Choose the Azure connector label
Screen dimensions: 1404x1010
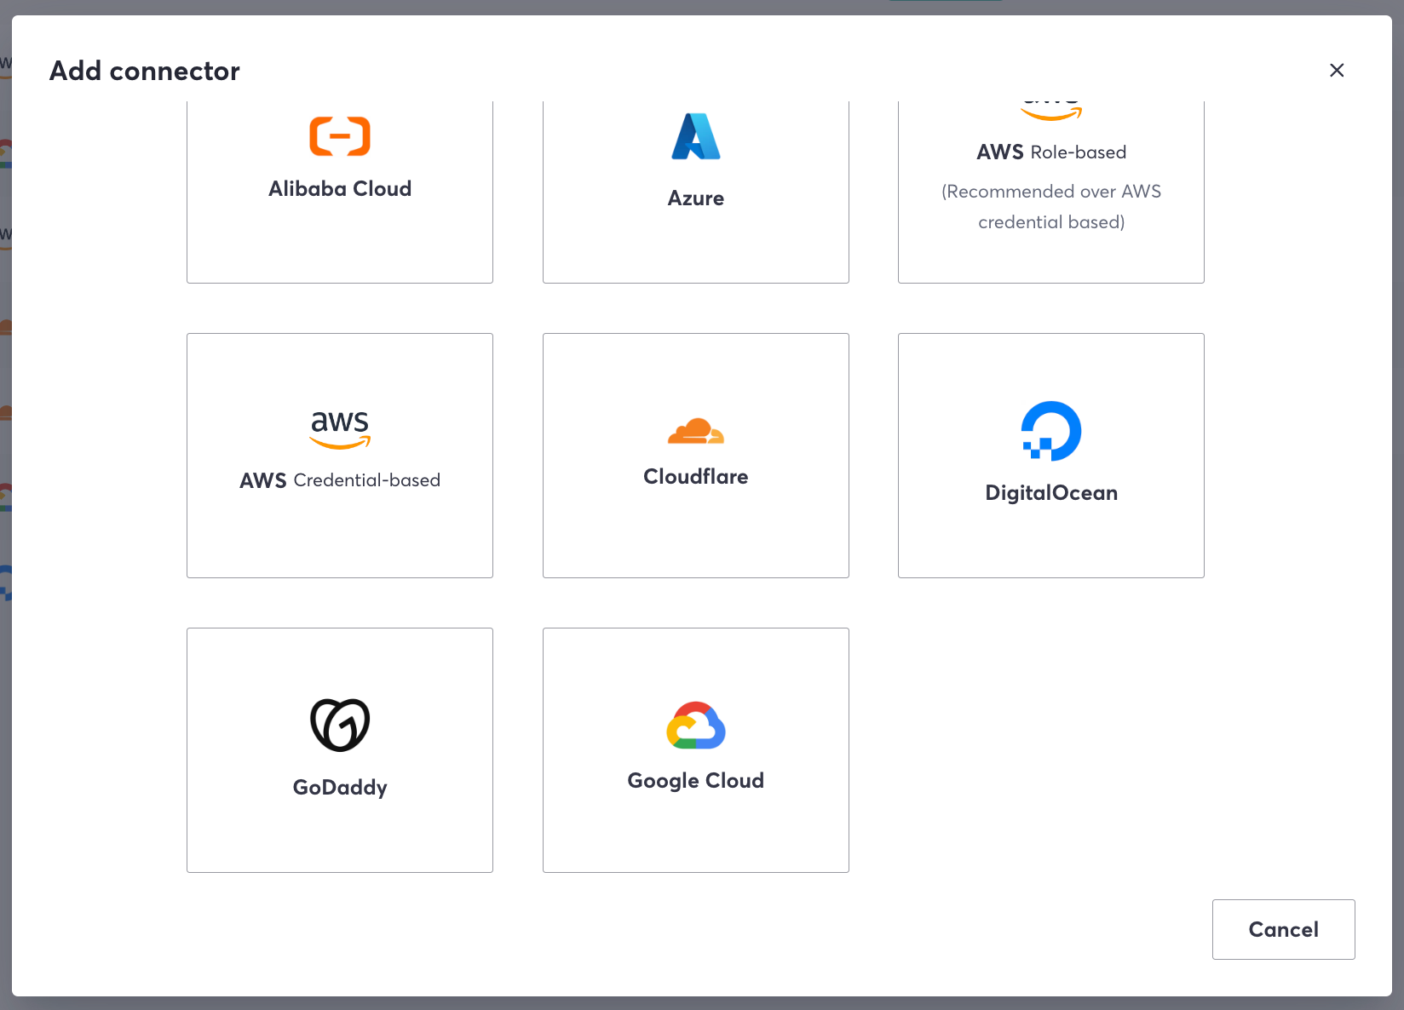tap(696, 198)
